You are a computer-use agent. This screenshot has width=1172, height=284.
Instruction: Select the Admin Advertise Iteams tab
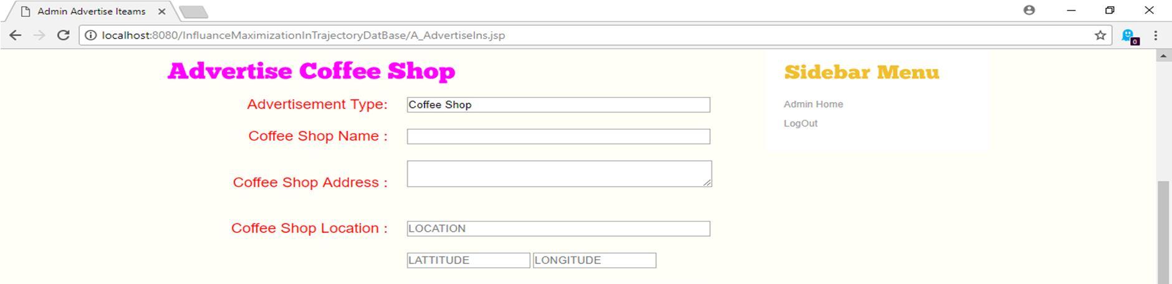[91, 11]
